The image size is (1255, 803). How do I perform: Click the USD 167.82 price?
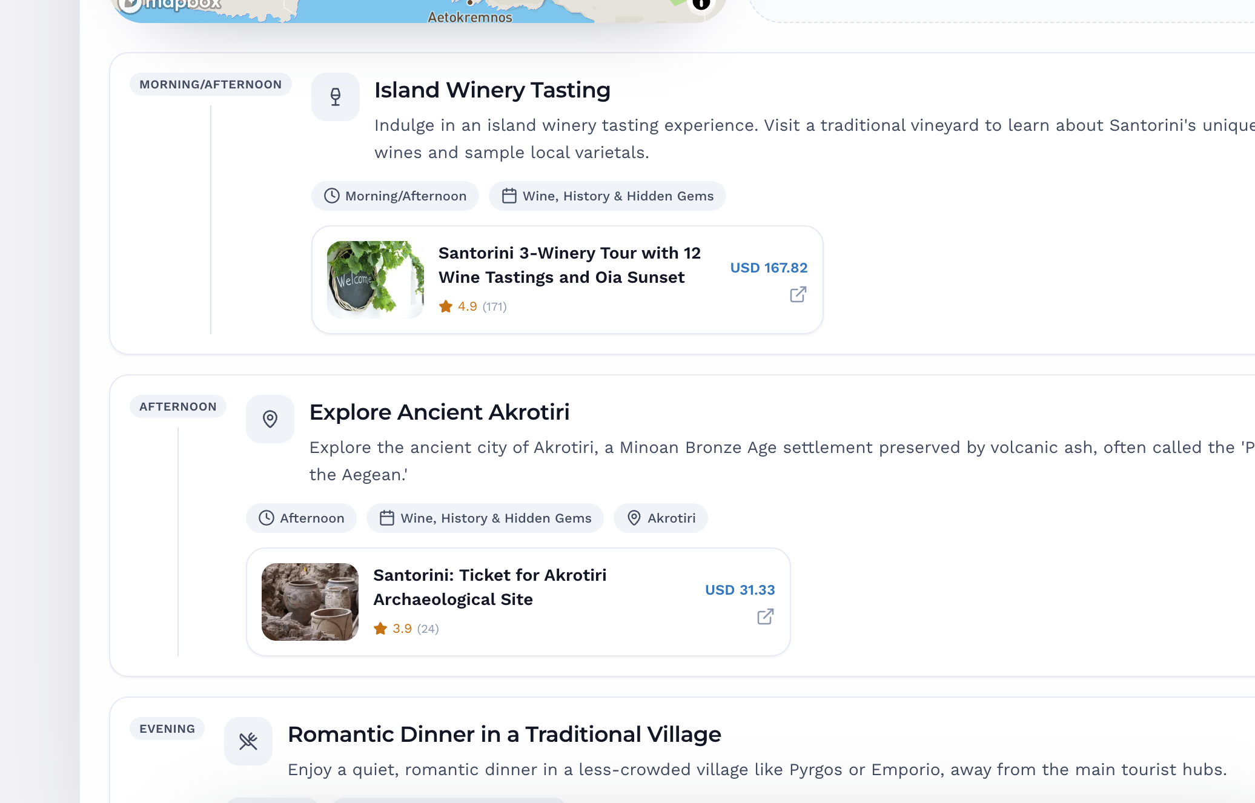click(x=769, y=268)
